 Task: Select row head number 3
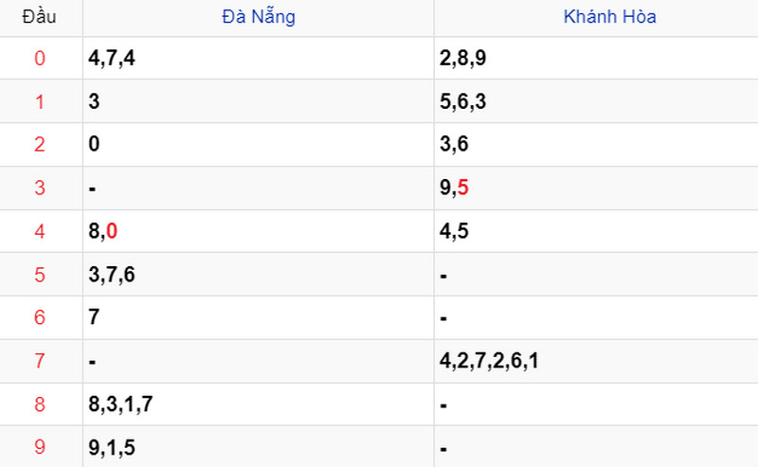(40, 189)
